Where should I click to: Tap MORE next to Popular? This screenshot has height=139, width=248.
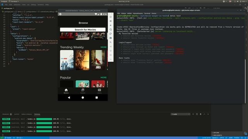point(103,77)
